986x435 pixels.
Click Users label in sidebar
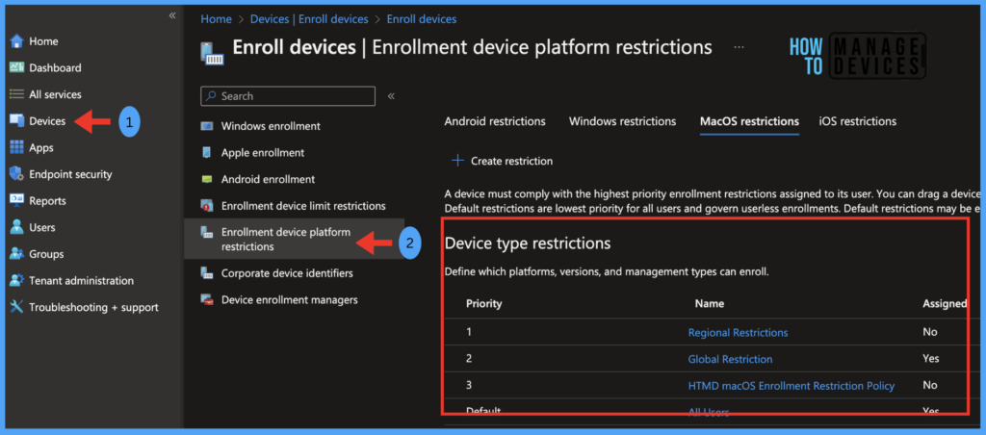(42, 227)
